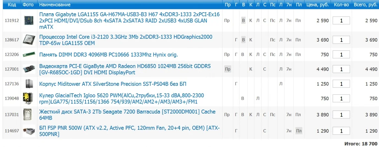The height and width of the screenshot is (147, 379).
Task: Toggle highlighted 'В' availability for the Gigabyte motherboard
Action: (x=243, y=20)
